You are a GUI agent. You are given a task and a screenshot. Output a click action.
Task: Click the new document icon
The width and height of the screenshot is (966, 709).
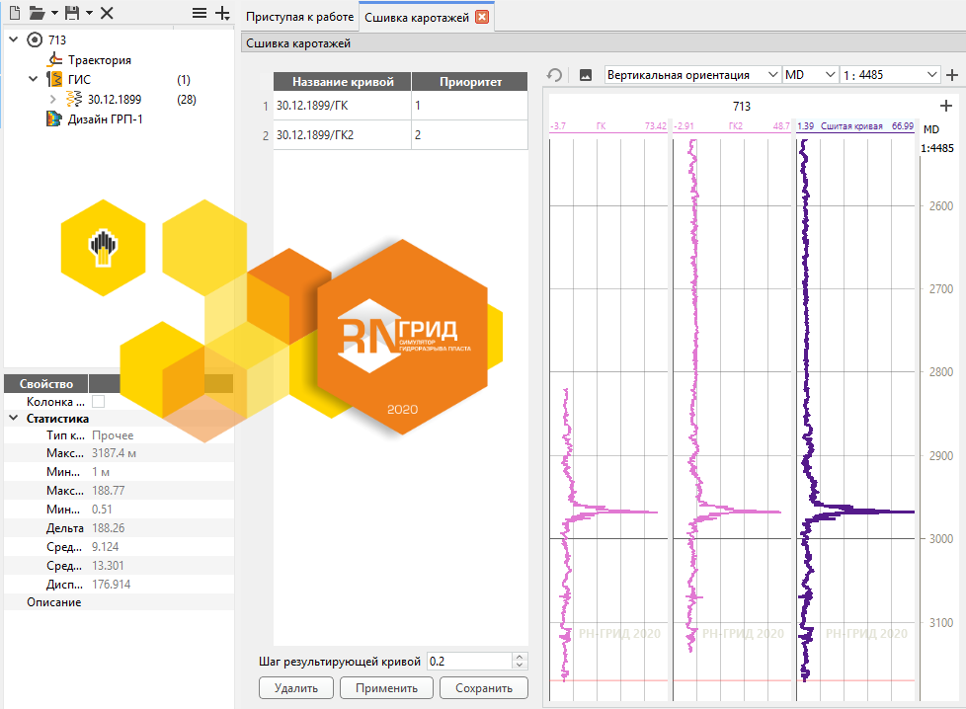pos(15,13)
